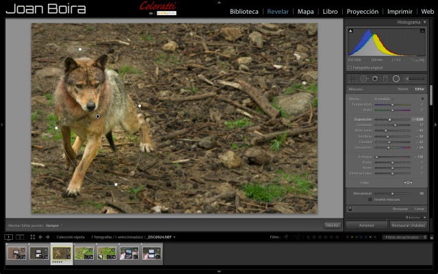Viewport: 438px width, 274px height.
Task: Open the Efecto A medida preset dropdown
Action: click(384, 99)
